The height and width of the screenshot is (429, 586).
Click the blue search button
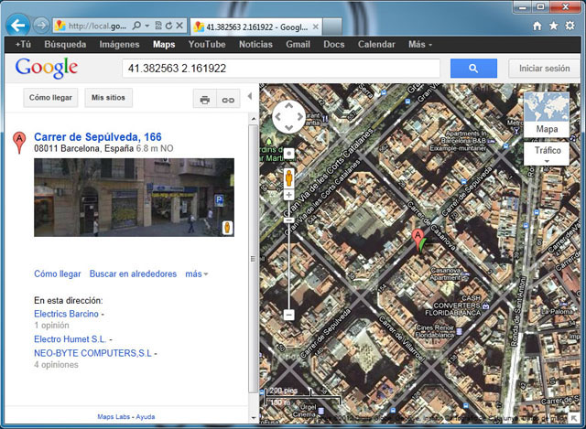tap(473, 69)
